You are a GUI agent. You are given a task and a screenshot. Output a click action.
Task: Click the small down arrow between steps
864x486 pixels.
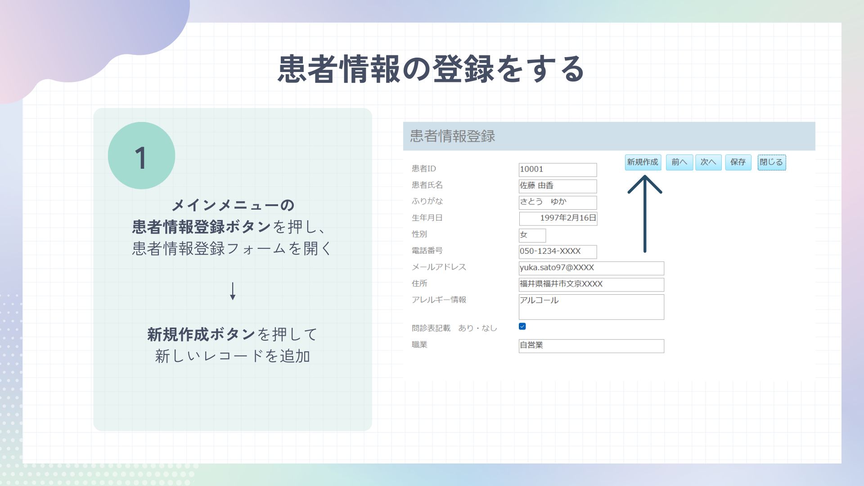(x=233, y=291)
